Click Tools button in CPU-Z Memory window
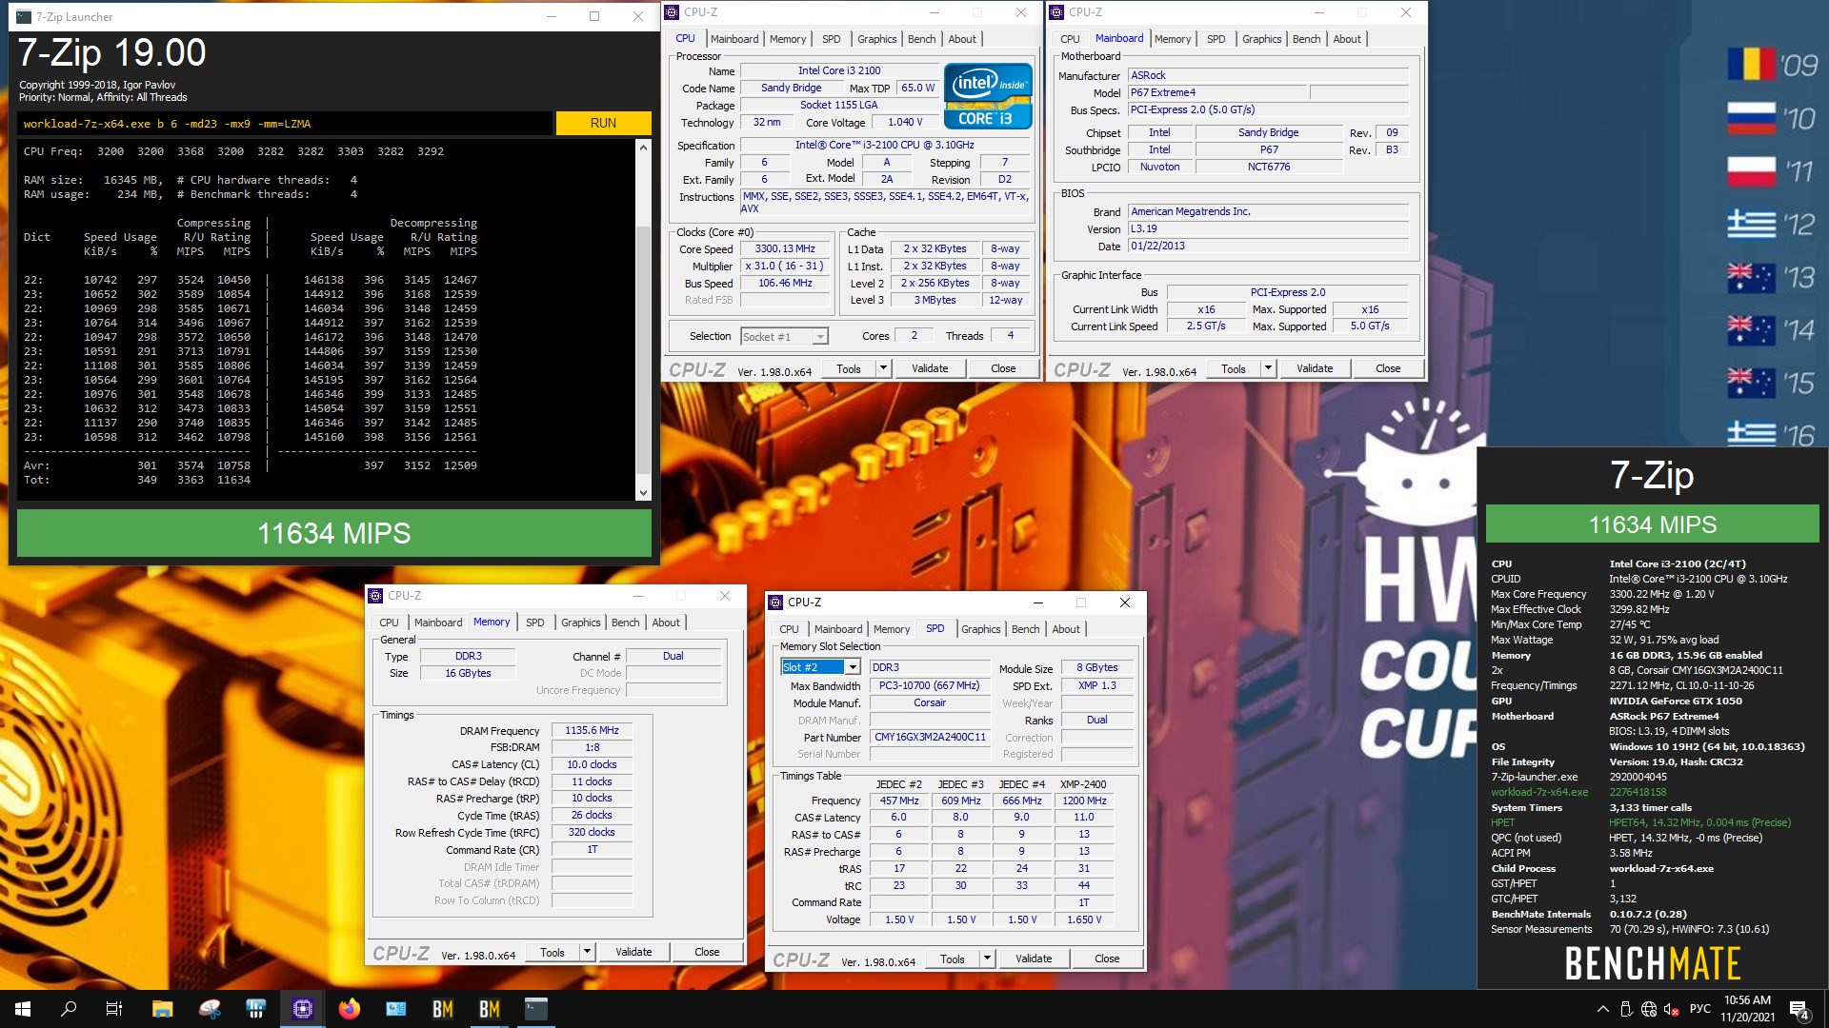 [x=553, y=952]
